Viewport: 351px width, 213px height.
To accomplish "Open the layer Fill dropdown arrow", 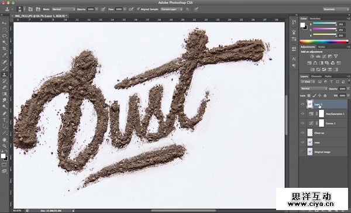I will (348, 95).
